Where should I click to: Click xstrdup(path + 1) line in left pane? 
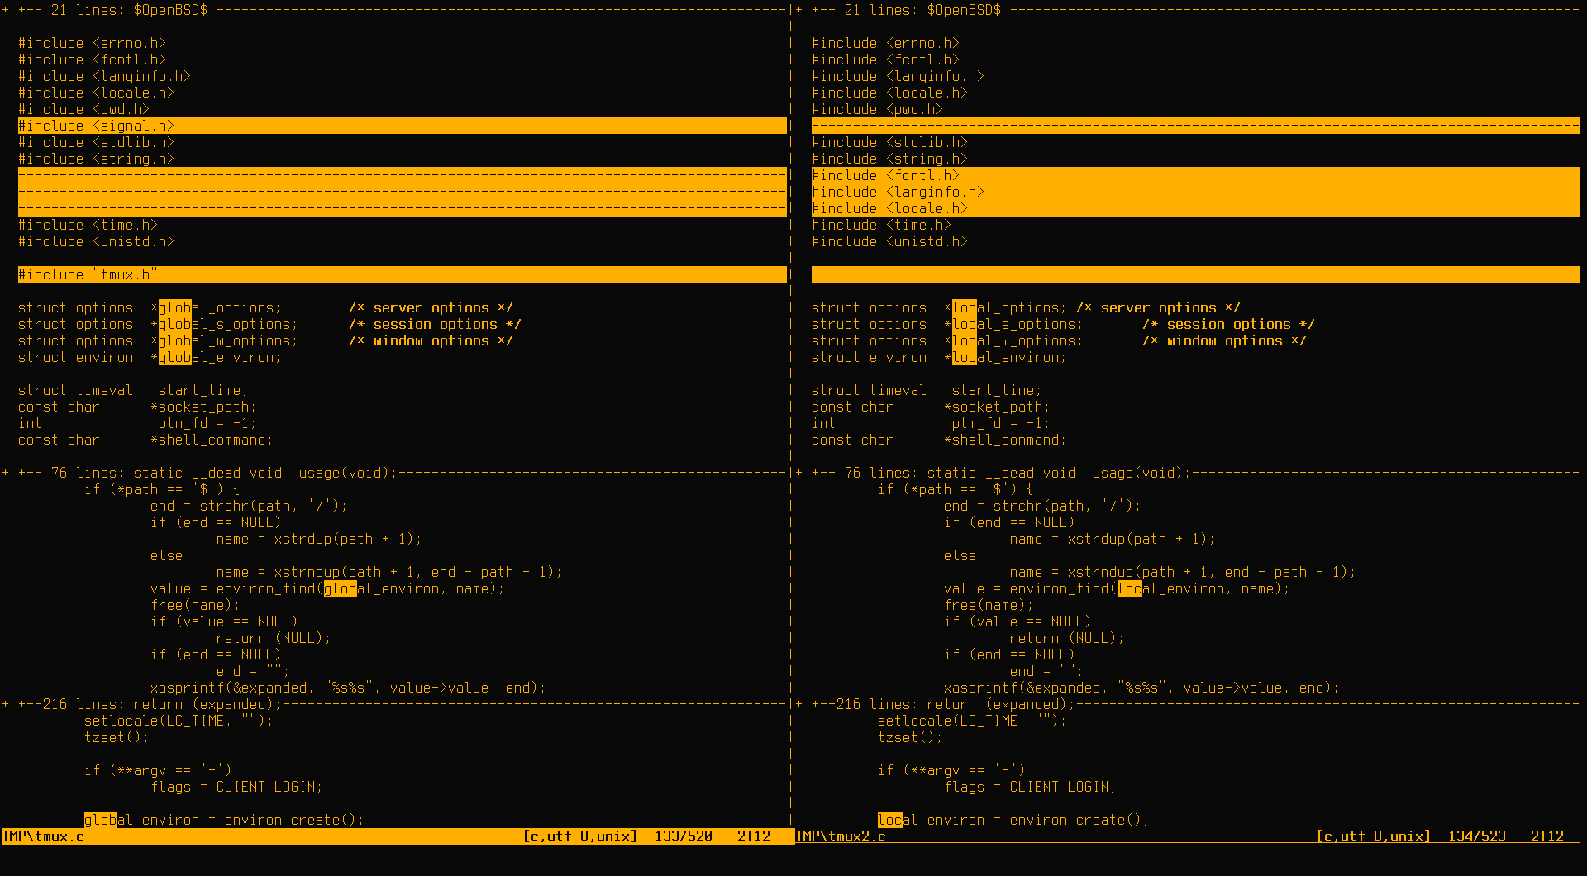pos(320,539)
